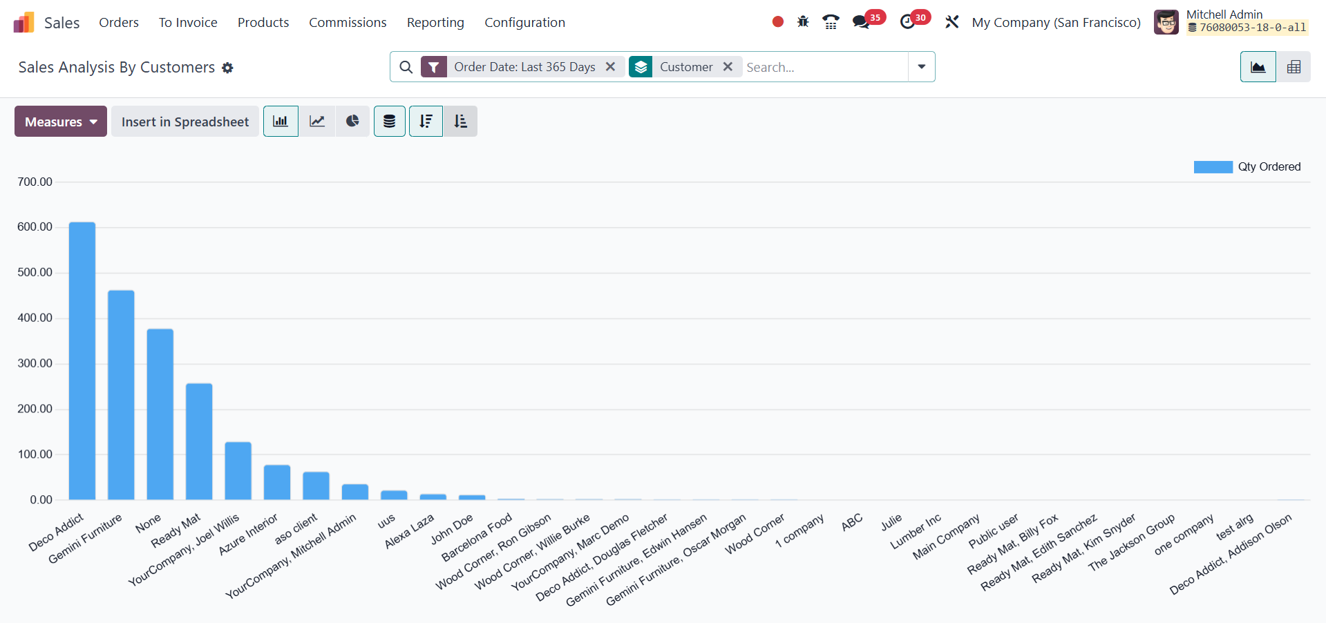Expand the Measures dropdown
1326x623 pixels.
coord(61,122)
